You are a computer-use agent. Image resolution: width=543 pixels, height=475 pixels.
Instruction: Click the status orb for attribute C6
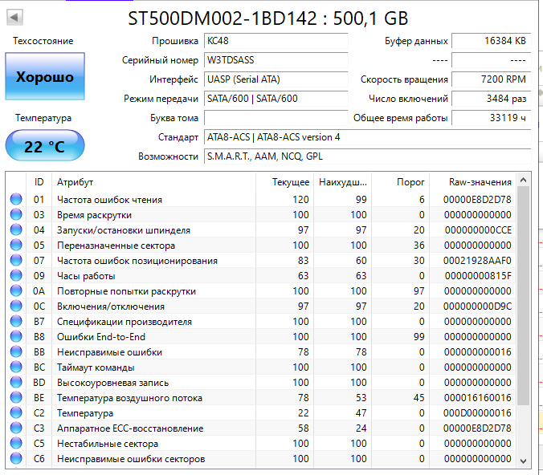[x=16, y=458]
